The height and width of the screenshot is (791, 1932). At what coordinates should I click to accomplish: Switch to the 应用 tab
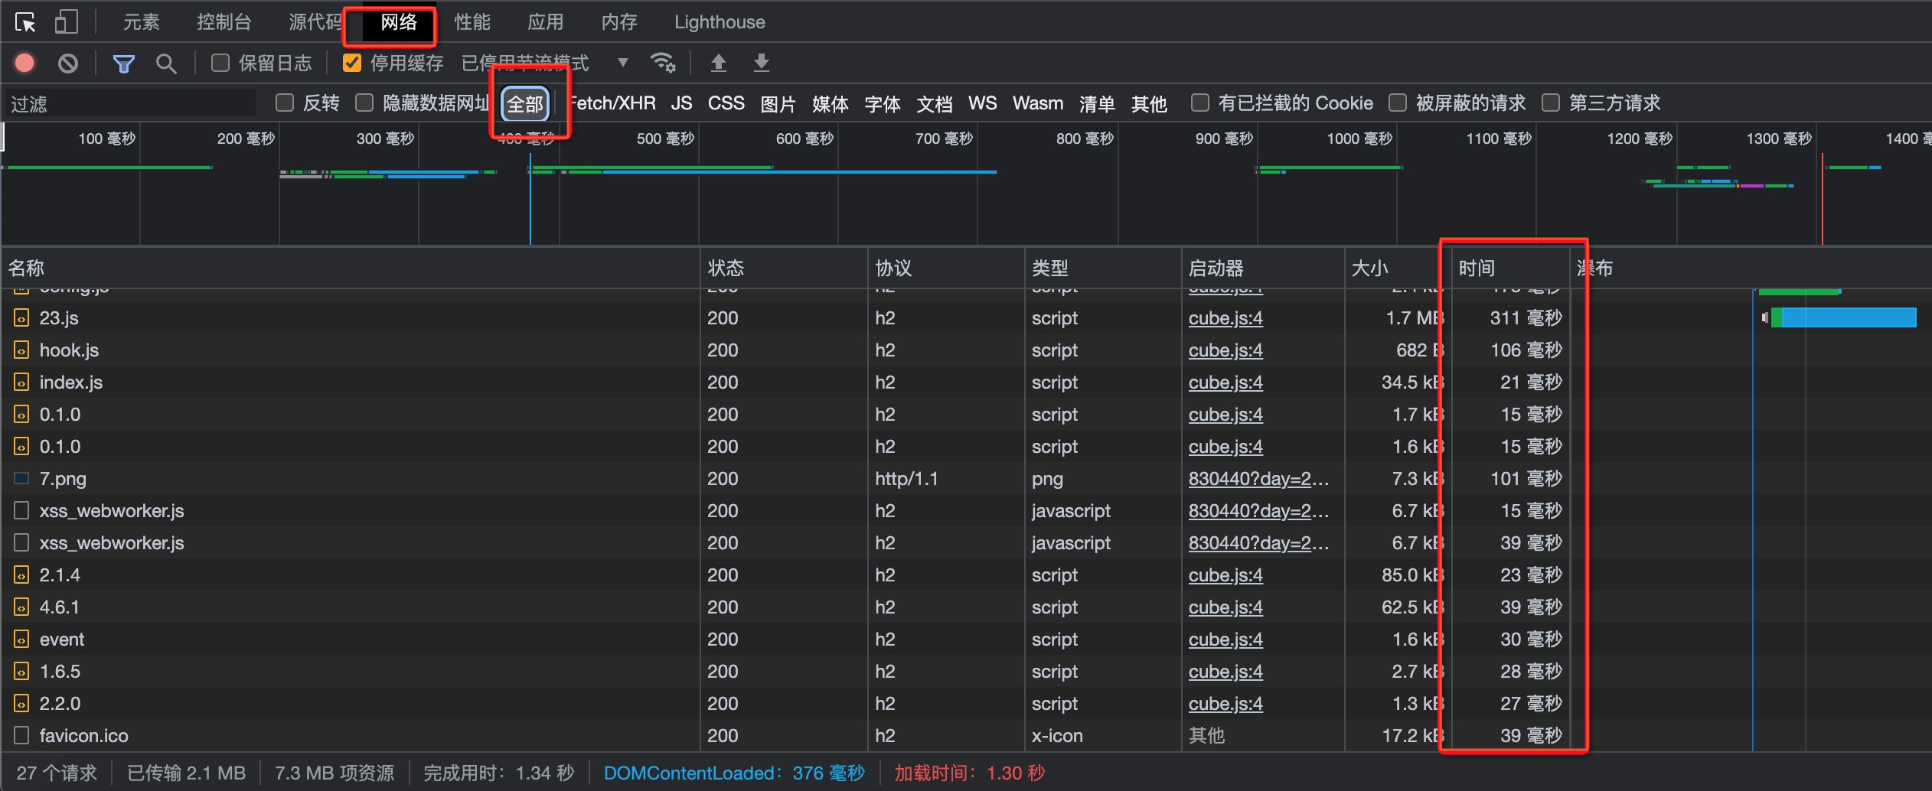tap(546, 22)
